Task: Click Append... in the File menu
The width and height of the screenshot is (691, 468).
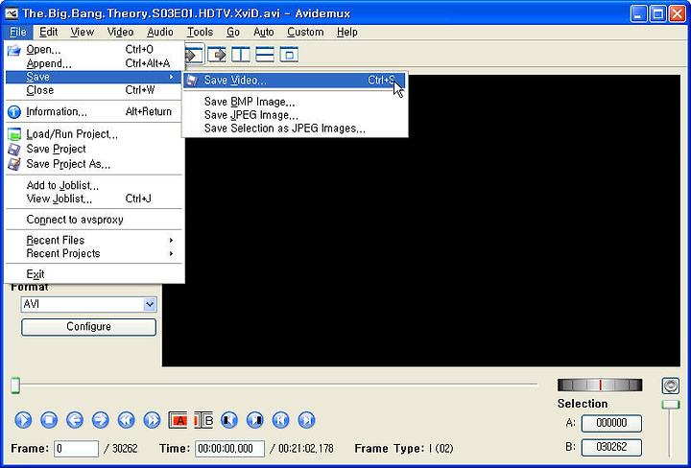Action: point(93,63)
